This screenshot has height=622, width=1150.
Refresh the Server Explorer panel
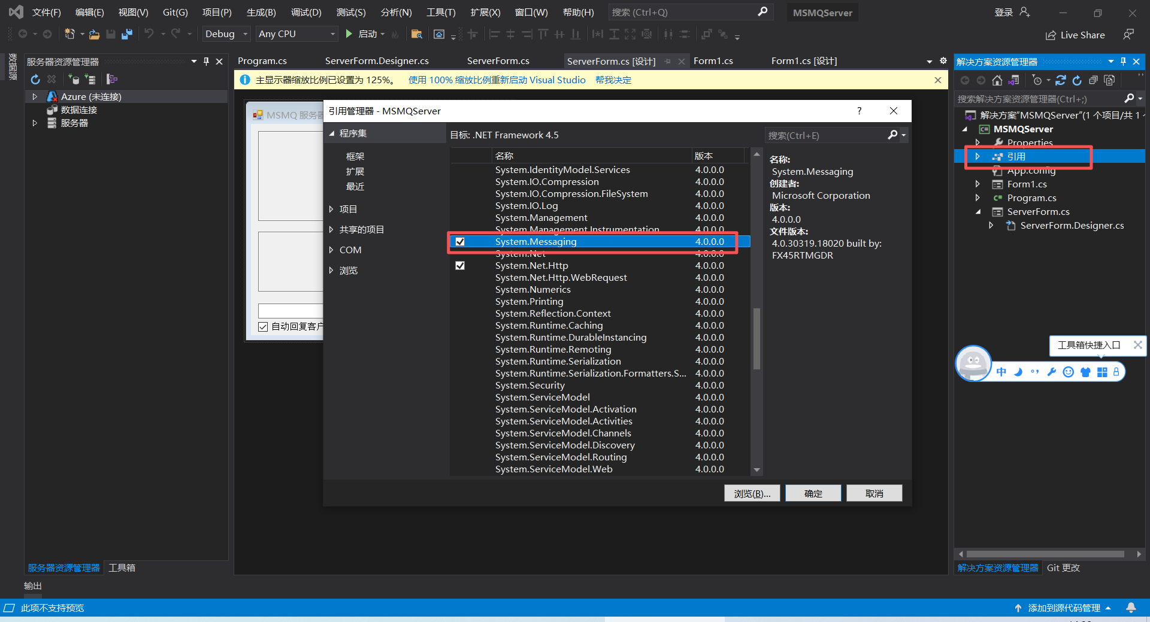[x=35, y=79]
